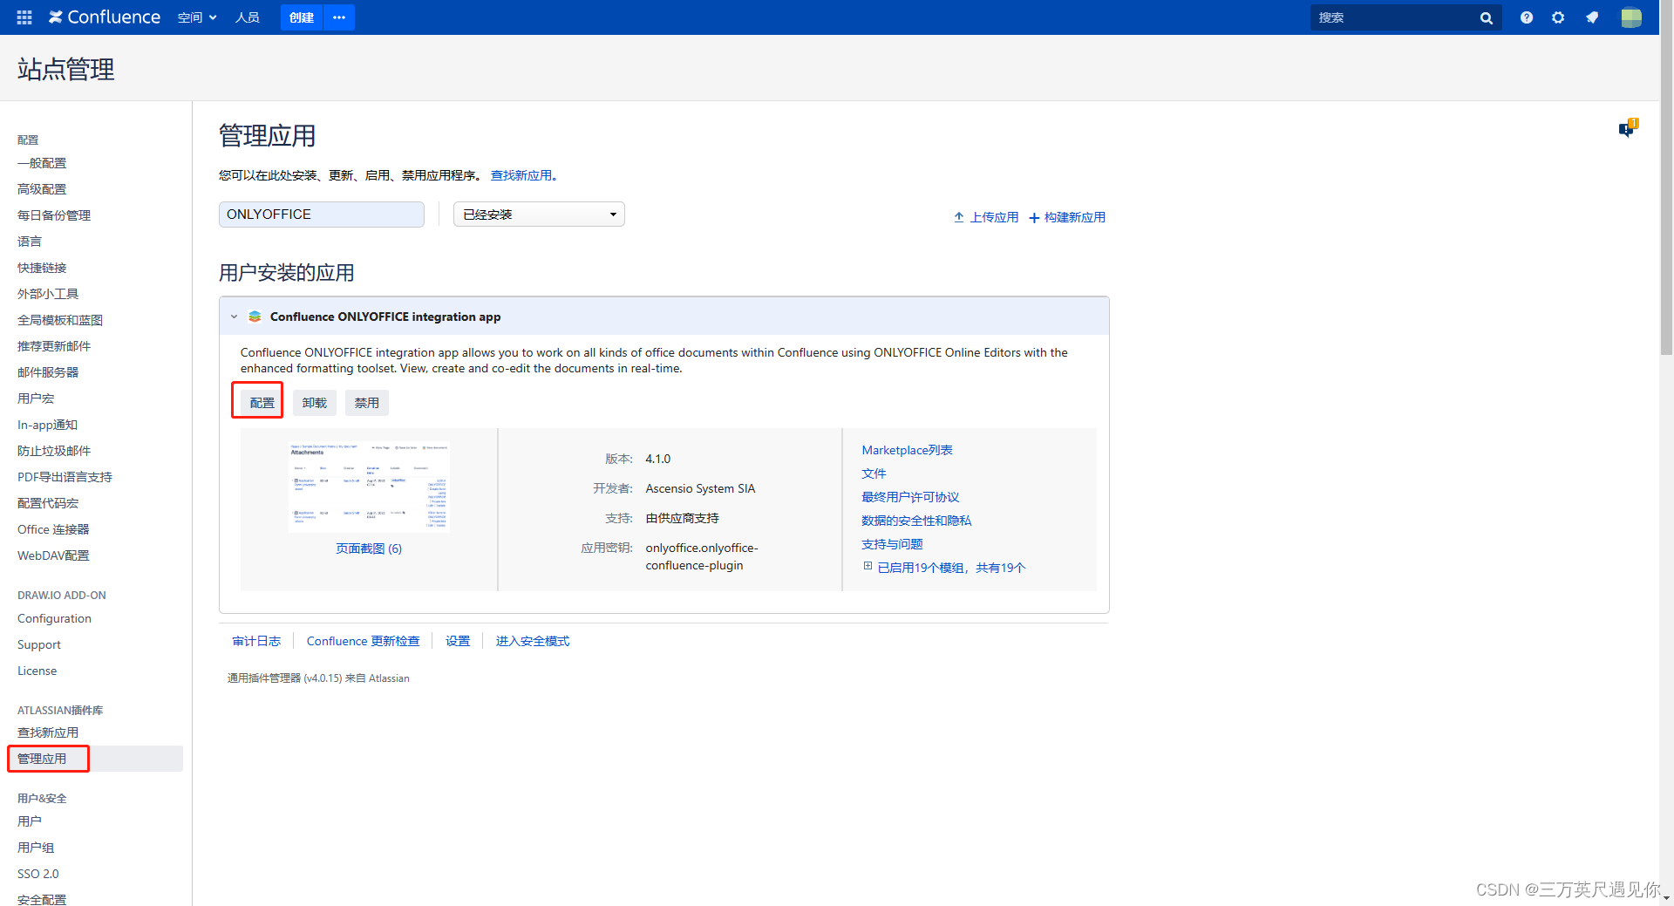
Task: Click the 创建 button
Action: pyautogui.click(x=302, y=17)
